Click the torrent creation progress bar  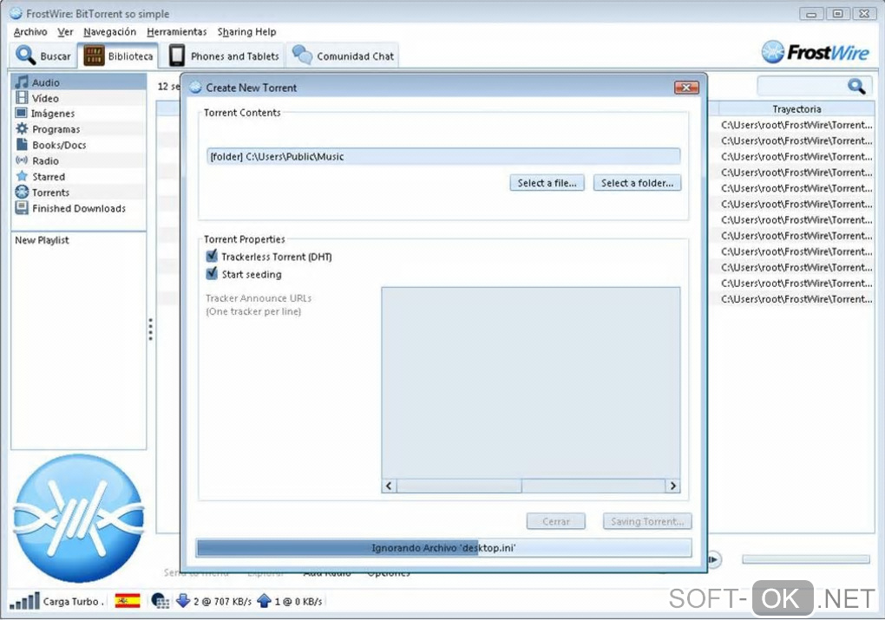pyautogui.click(x=443, y=547)
